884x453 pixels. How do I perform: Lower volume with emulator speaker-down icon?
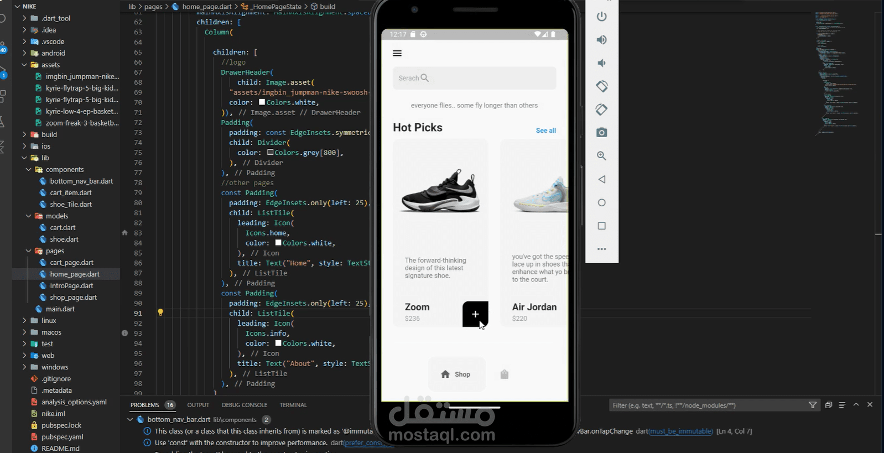(601, 63)
